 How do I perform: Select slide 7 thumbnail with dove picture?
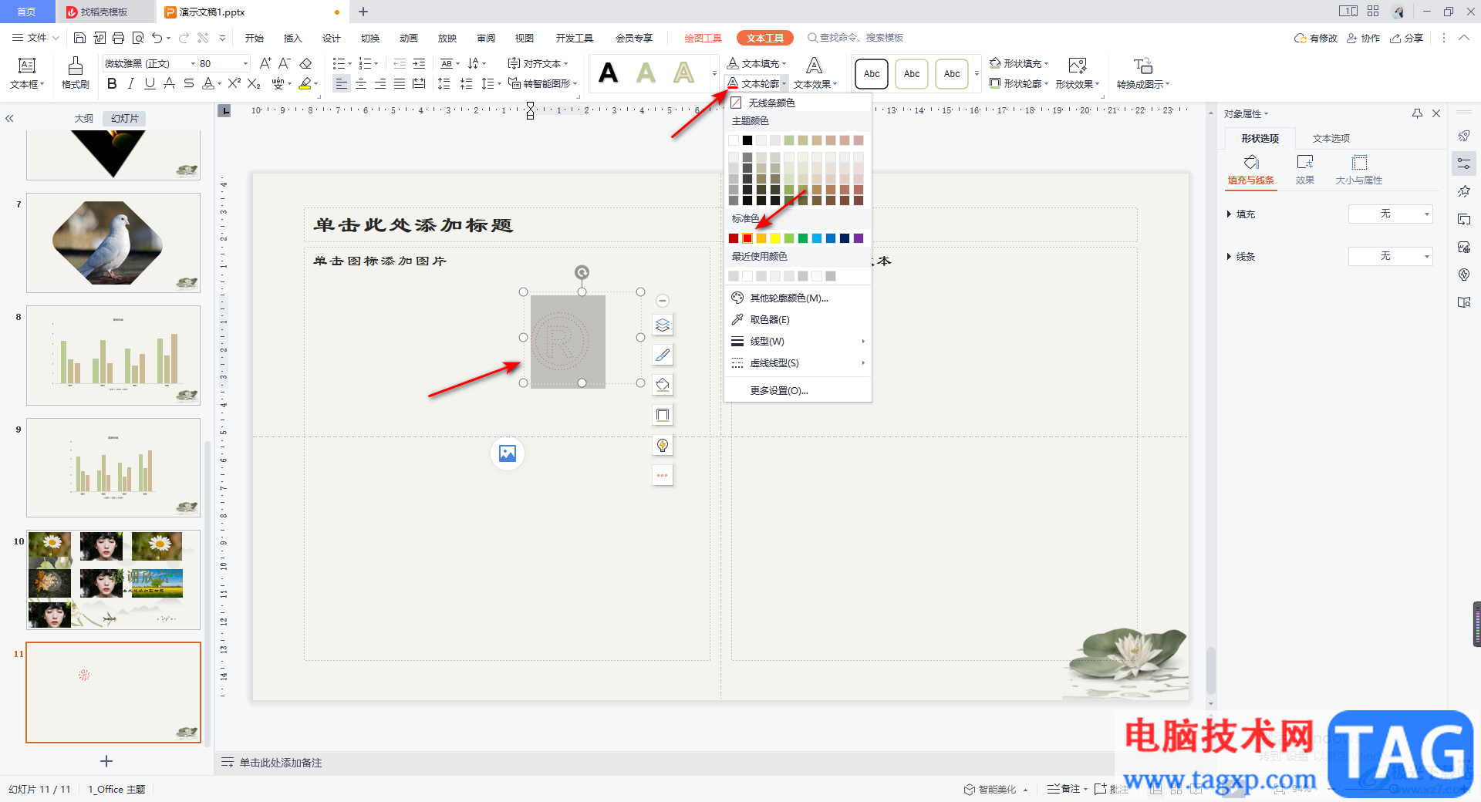[x=113, y=243]
